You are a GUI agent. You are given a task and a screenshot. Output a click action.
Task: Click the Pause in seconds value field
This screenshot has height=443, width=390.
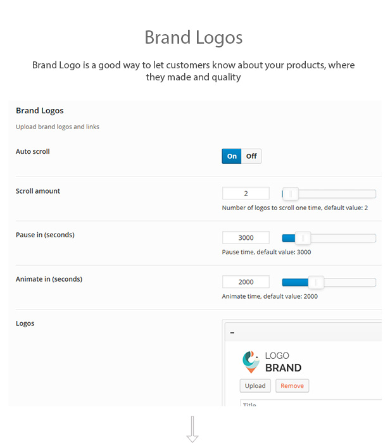click(246, 237)
